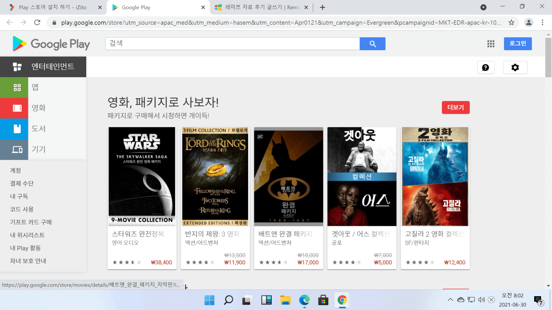
Task: Close the Google Play tab
Action: [203, 7]
